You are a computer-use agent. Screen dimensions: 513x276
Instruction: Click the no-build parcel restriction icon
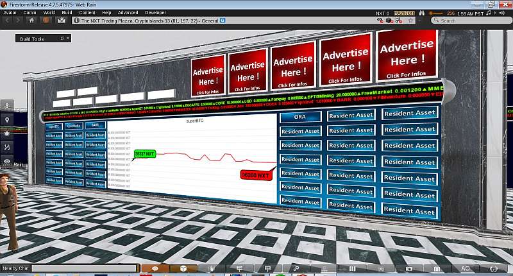389,21
